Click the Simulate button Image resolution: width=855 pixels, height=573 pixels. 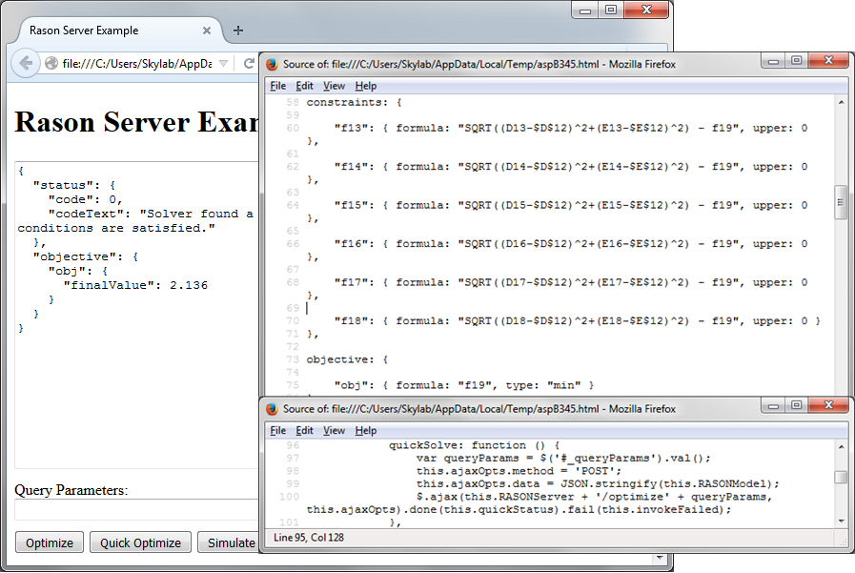click(x=228, y=542)
